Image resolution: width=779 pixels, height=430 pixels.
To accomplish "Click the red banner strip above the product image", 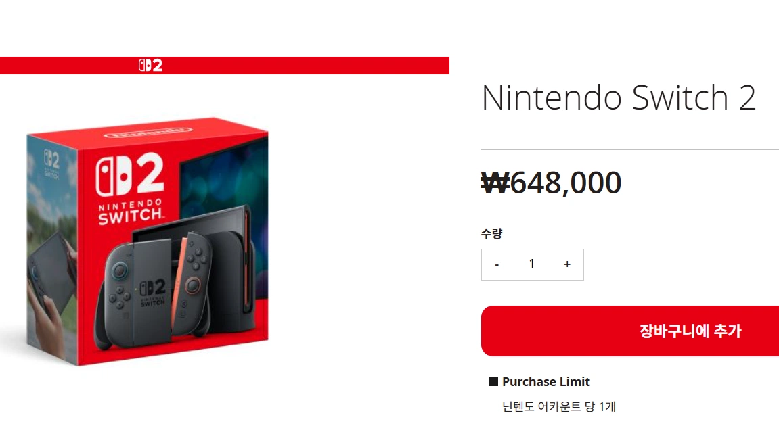I will click(x=305, y=66).
